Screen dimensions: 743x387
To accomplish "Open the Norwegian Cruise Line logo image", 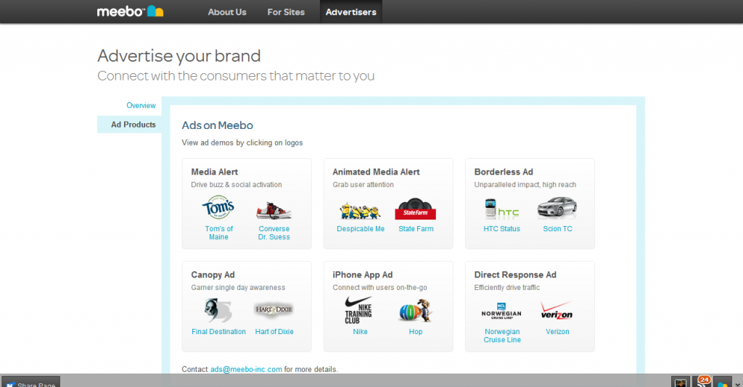I will click(501, 312).
